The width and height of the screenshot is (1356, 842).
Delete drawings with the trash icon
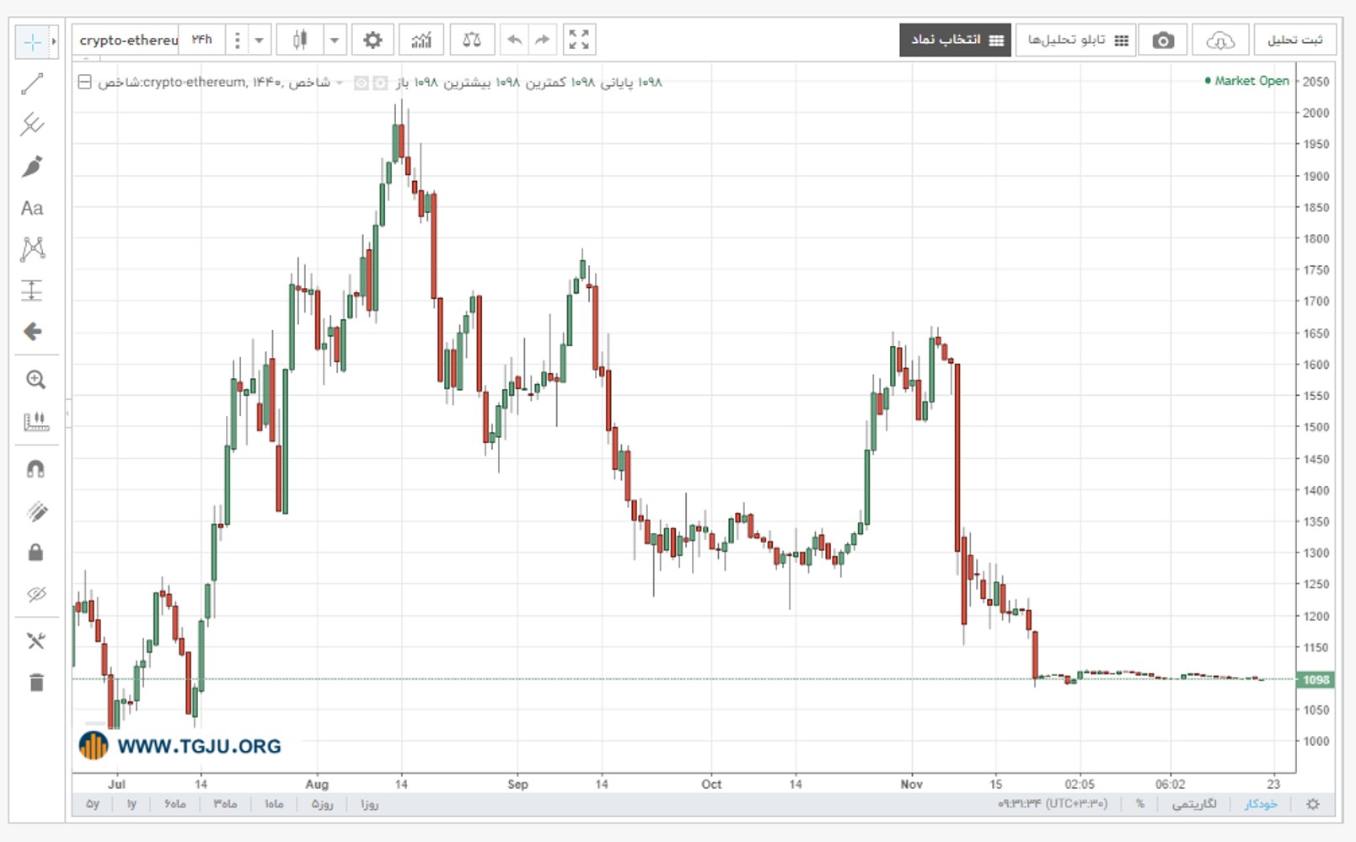pyautogui.click(x=35, y=682)
